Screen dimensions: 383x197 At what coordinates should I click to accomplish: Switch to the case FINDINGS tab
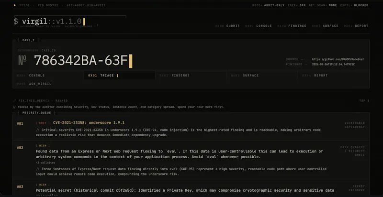191,76
